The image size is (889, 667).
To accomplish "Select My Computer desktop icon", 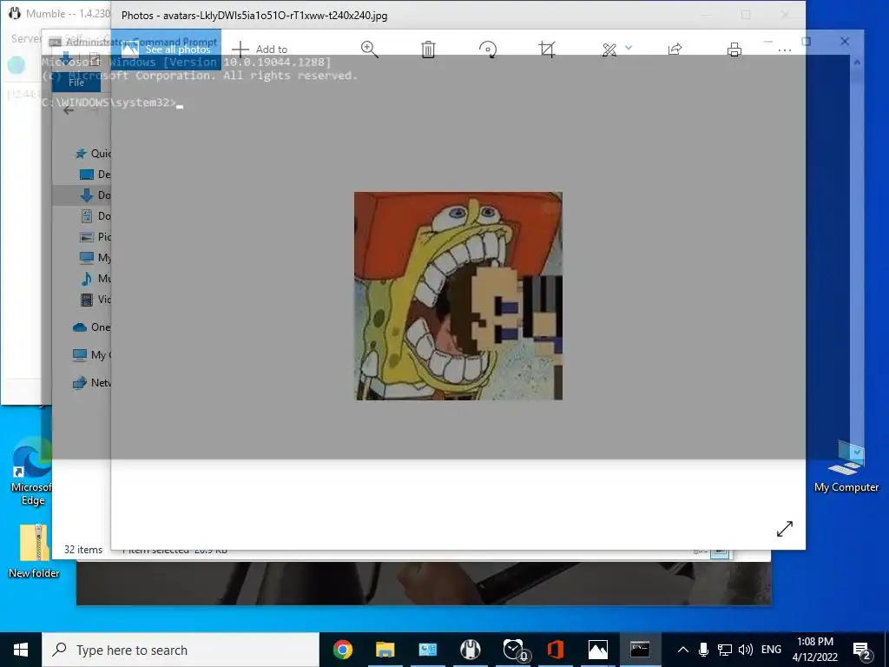I will pyautogui.click(x=846, y=466).
